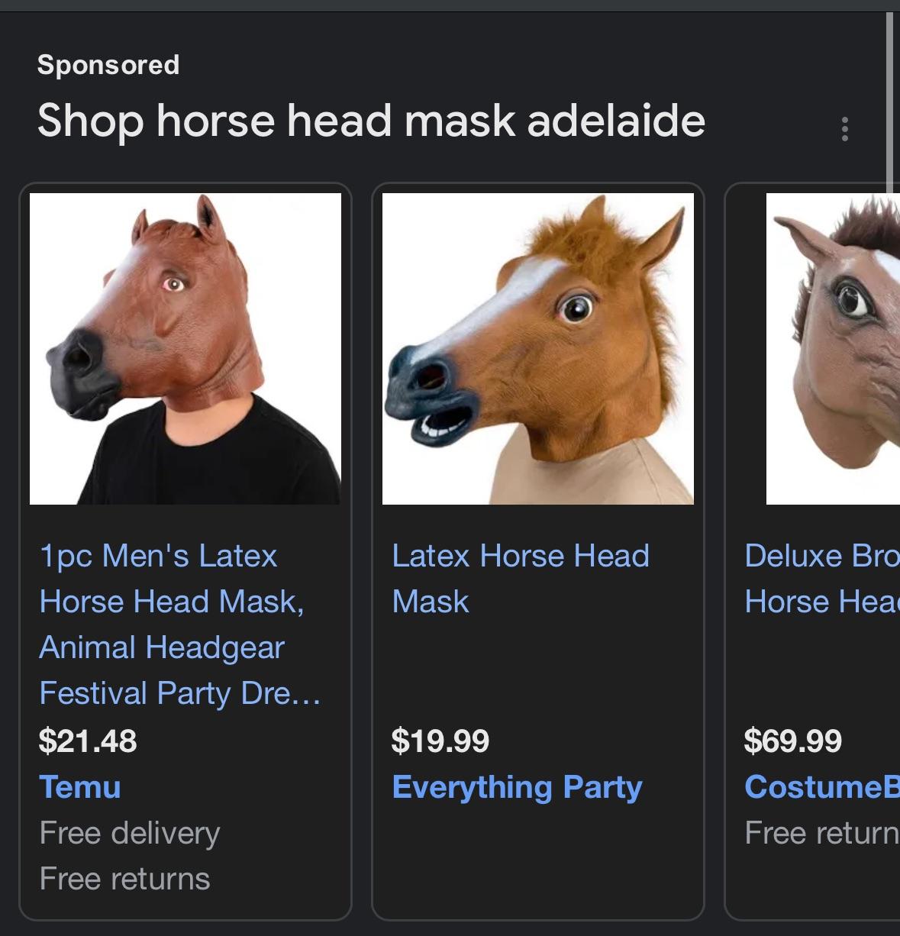This screenshot has width=900, height=936.
Task: Select the $19.99 price on Everything Party listing
Action: pyautogui.click(x=440, y=741)
